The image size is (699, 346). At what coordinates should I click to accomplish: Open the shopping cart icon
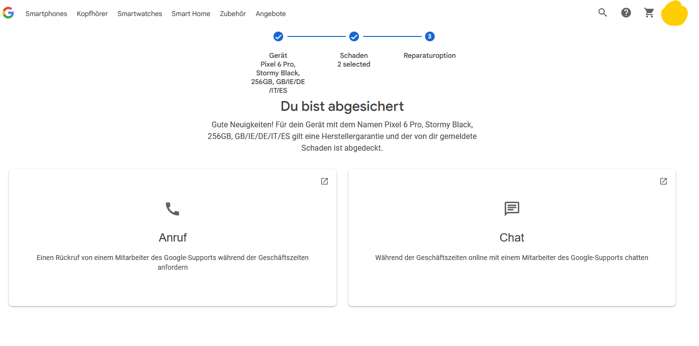649,13
